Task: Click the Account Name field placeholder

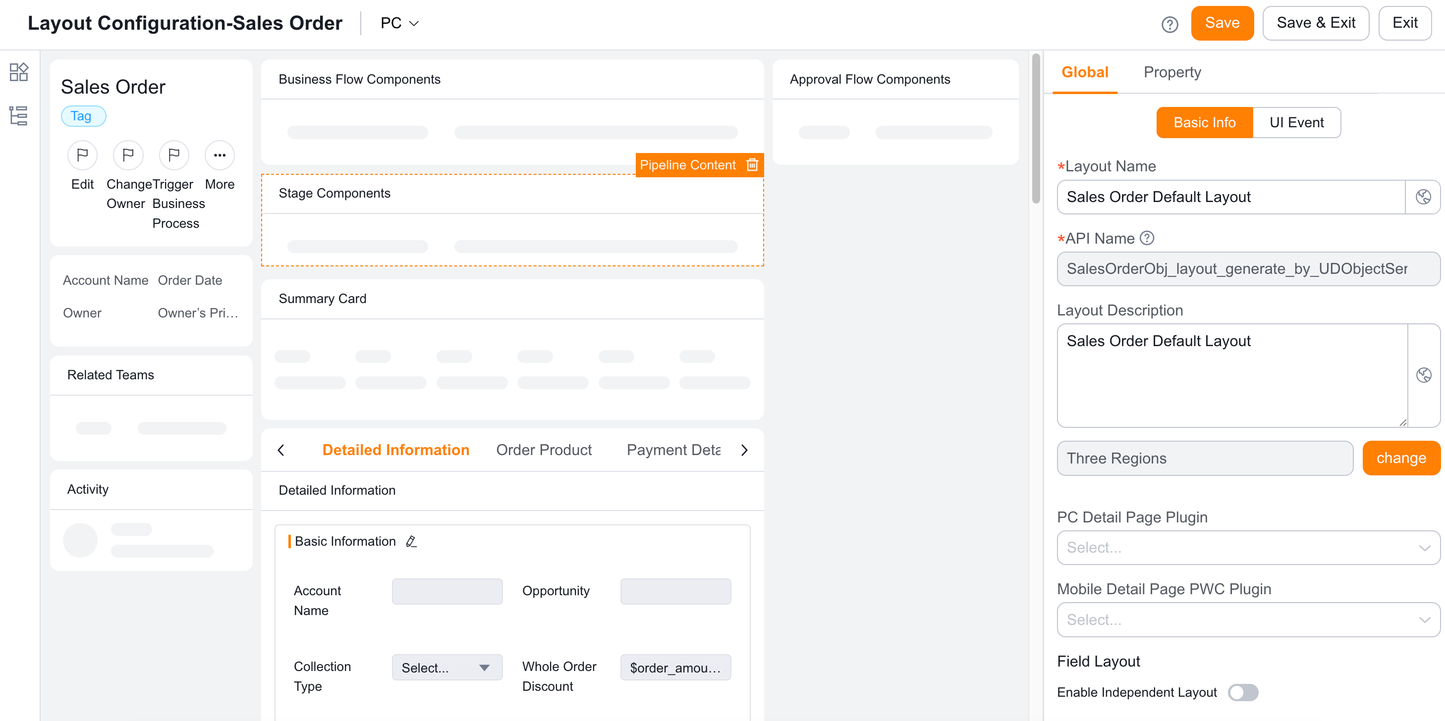Action: (x=447, y=591)
